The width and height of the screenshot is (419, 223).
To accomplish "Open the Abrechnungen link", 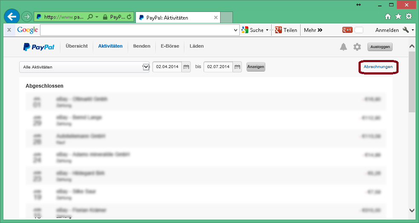I will [378, 67].
